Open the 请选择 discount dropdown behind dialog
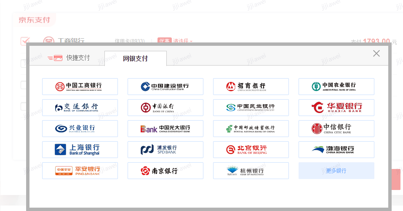Viewport: 403px width, 211px height. tap(182, 41)
